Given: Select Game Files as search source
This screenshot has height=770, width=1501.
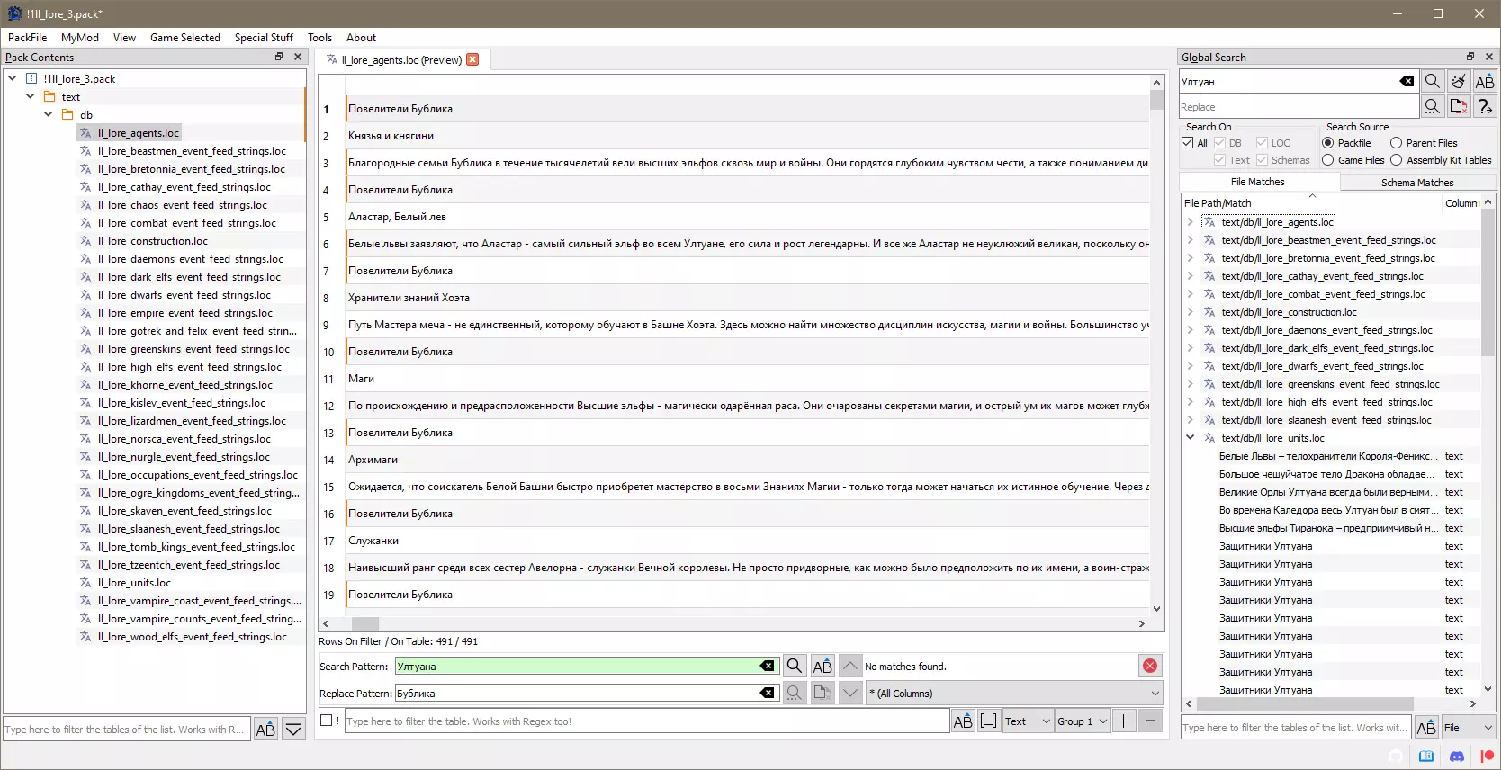Looking at the screenshot, I should (x=1328, y=160).
